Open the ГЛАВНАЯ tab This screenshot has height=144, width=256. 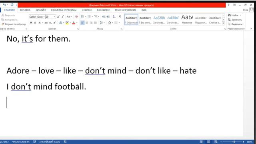tap(9, 10)
